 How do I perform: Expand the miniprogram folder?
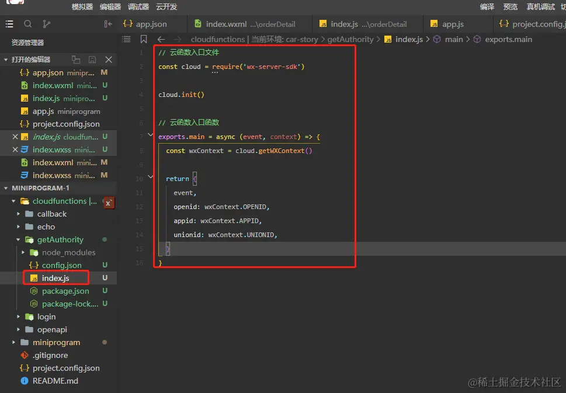pos(14,342)
